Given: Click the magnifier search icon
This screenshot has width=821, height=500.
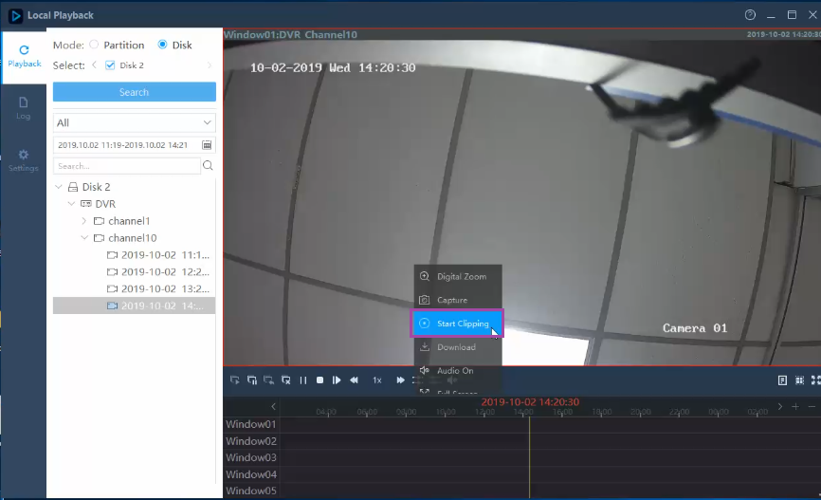Looking at the screenshot, I should point(208,166).
